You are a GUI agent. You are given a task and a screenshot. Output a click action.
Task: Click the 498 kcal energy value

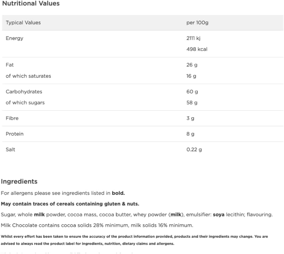197,49
